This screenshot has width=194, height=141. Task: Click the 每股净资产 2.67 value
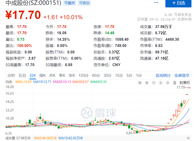click(32, 58)
